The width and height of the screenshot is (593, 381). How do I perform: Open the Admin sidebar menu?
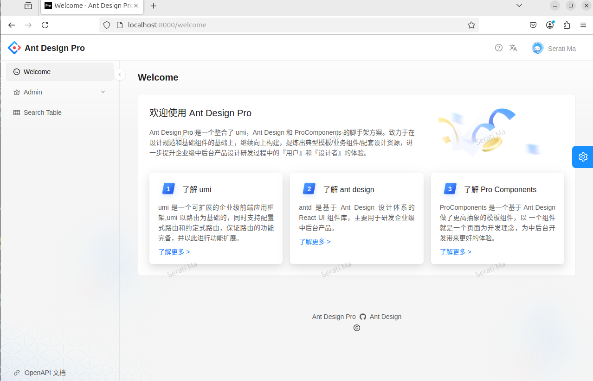(x=60, y=92)
